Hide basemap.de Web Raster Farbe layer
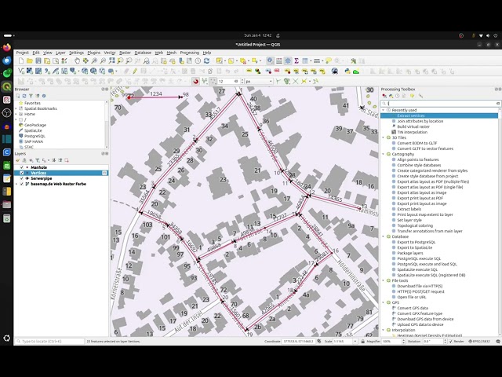The width and height of the screenshot is (502, 377). [x=22, y=184]
